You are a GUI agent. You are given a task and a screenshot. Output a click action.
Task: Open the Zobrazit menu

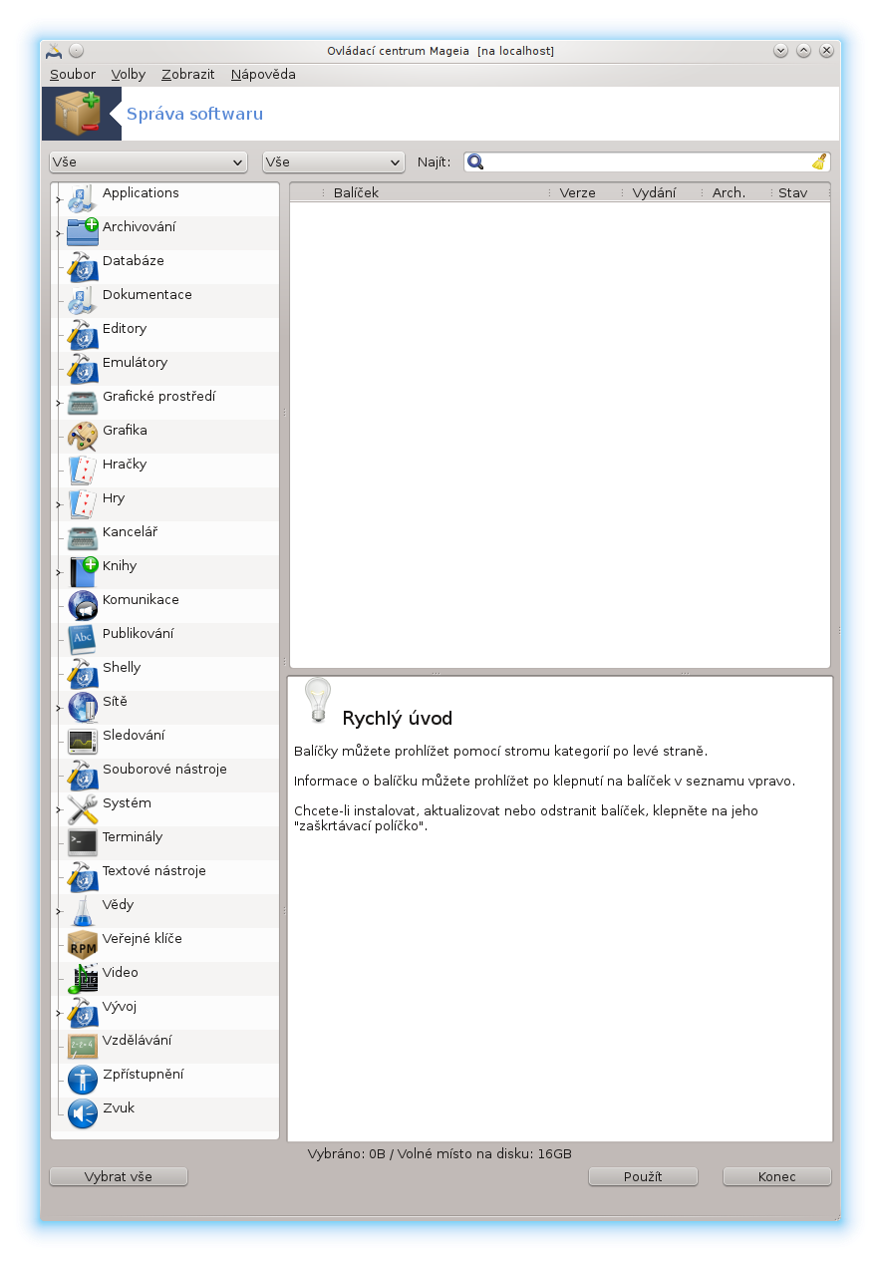click(188, 74)
